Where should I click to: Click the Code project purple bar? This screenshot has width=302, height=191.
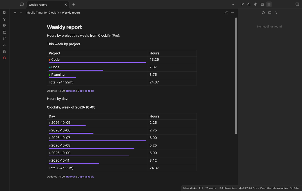97,63
